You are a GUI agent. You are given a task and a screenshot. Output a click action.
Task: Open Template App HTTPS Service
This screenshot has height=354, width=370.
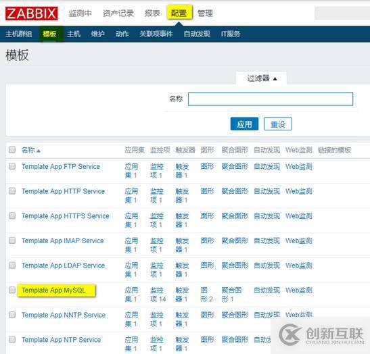point(66,216)
